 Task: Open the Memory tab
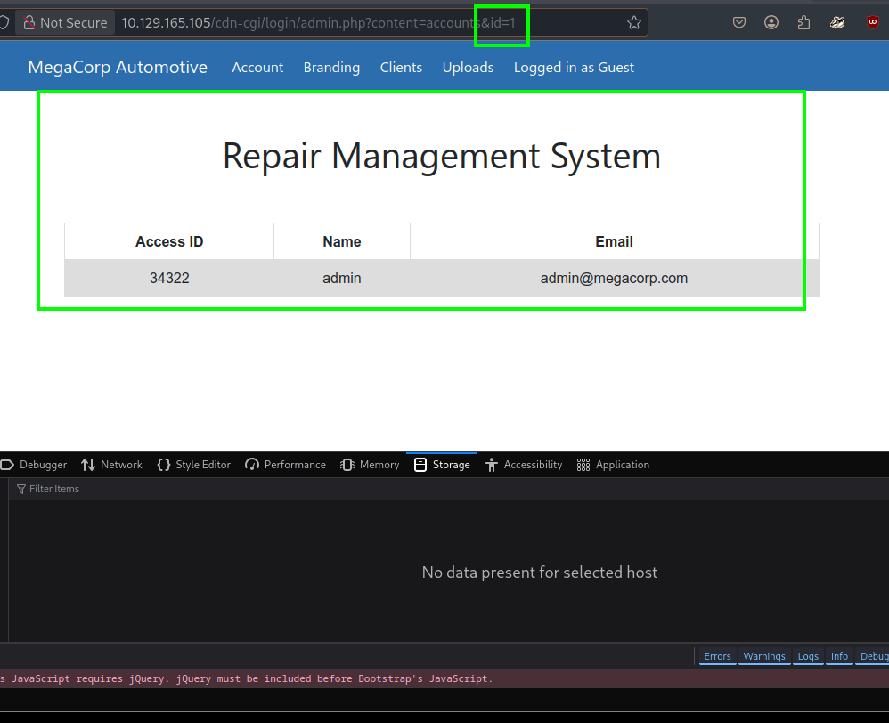(370, 465)
